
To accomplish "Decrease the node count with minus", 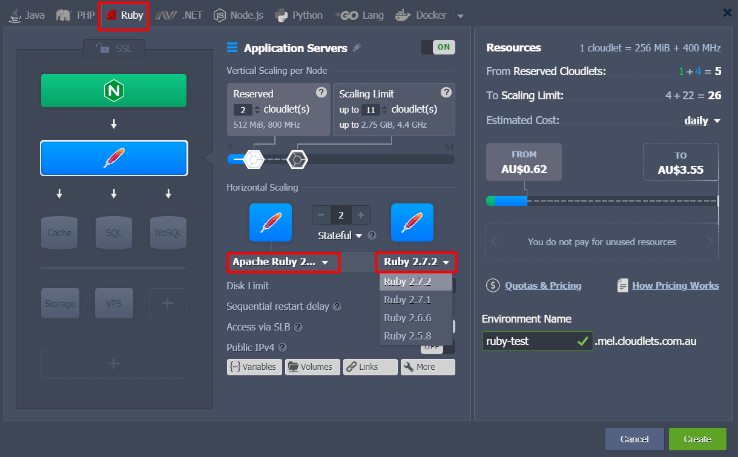I will pos(321,215).
